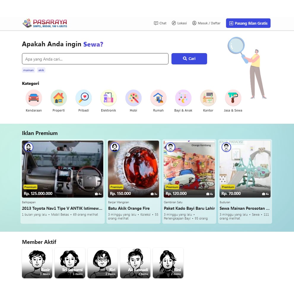The image size is (294, 294).
Task: Click the search input field
Action: pos(95,58)
